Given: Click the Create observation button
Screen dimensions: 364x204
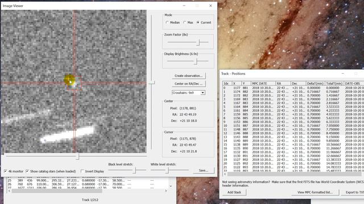Looking at the screenshot, I should click(x=188, y=75).
